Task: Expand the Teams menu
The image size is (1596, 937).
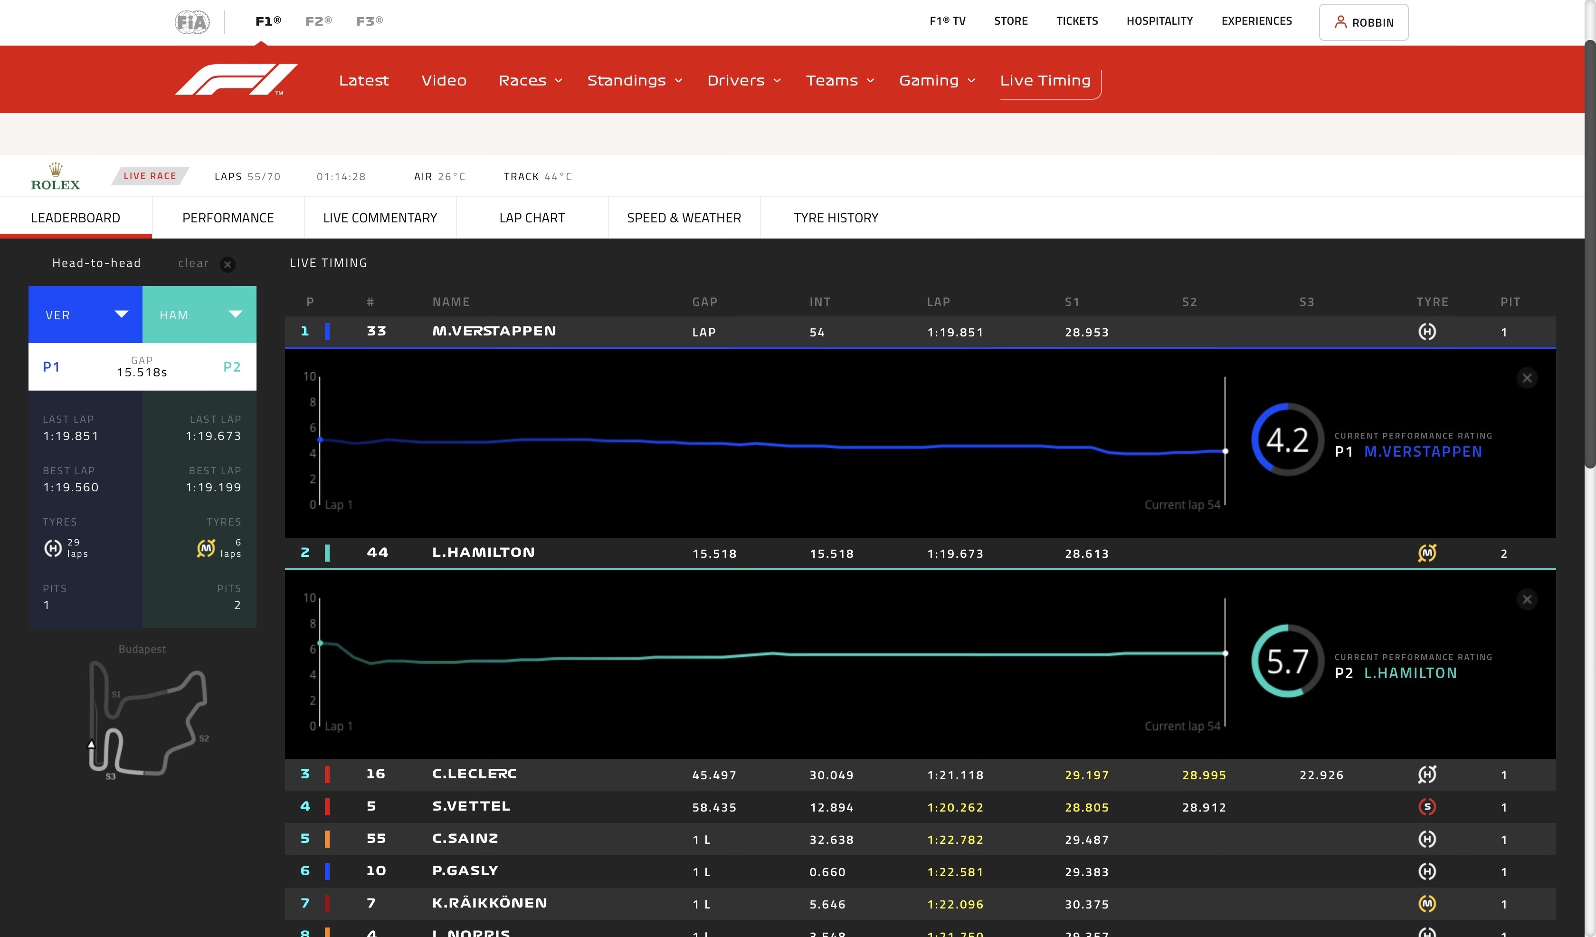Action: (x=840, y=80)
